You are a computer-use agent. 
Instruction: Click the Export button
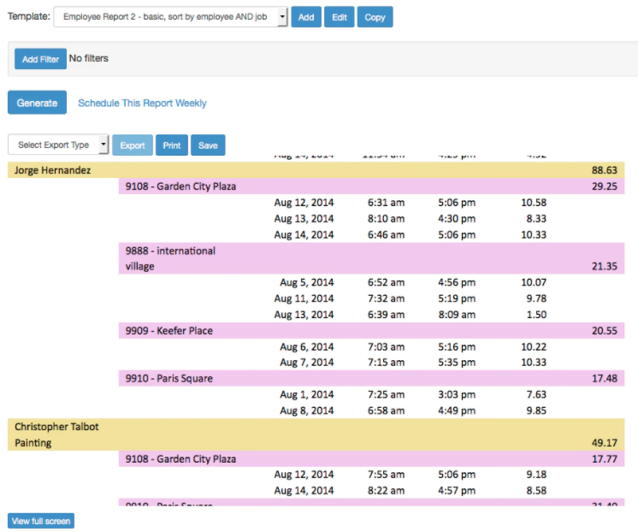click(132, 145)
